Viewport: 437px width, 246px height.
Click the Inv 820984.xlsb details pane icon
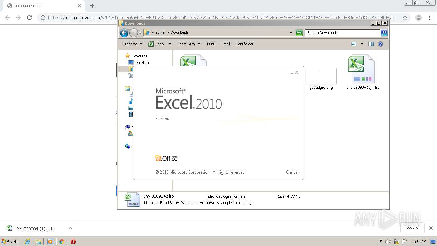[132, 200]
